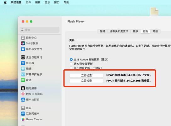Click the 屏幕保护程序 sidebar label
The width and height of the screenshot is (171, 126).
[x=34, y=74]
